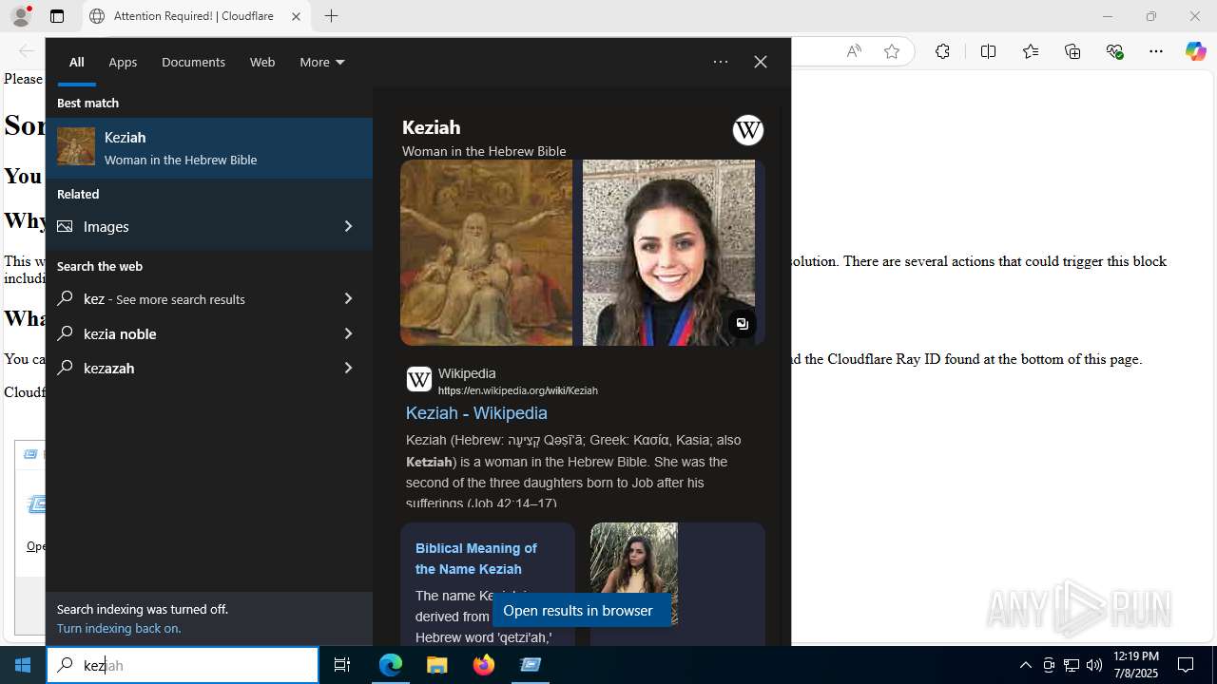
Task: Expand the kez suggestion arrow
Action: click(348, 298)
